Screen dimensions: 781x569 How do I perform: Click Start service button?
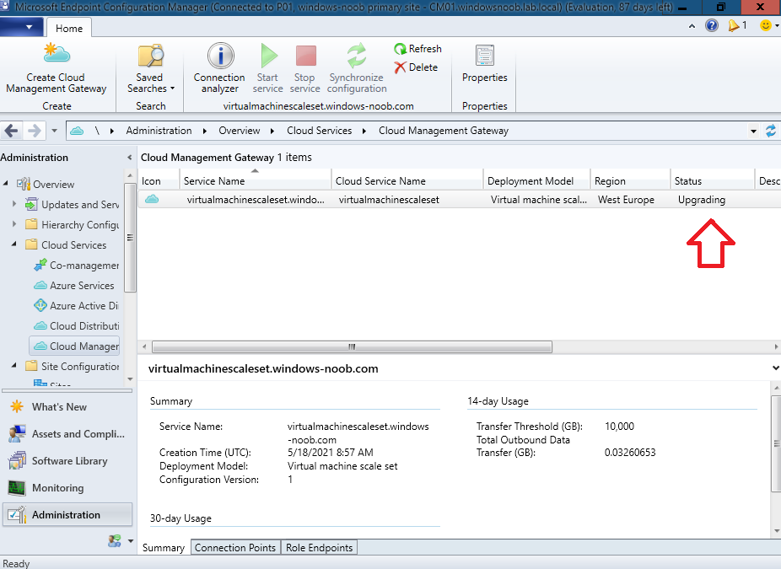[268, 69]
